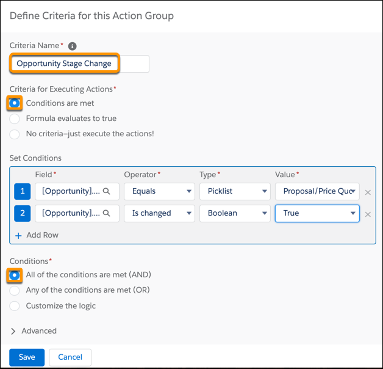Click the 'Set Conditions' label
Image resolution: width=383 pixels, height=369 pixels.
[35, 158]
